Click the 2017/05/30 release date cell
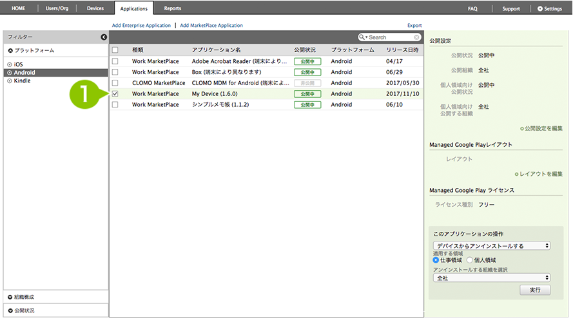573x322 pixels. coord(403,83)
